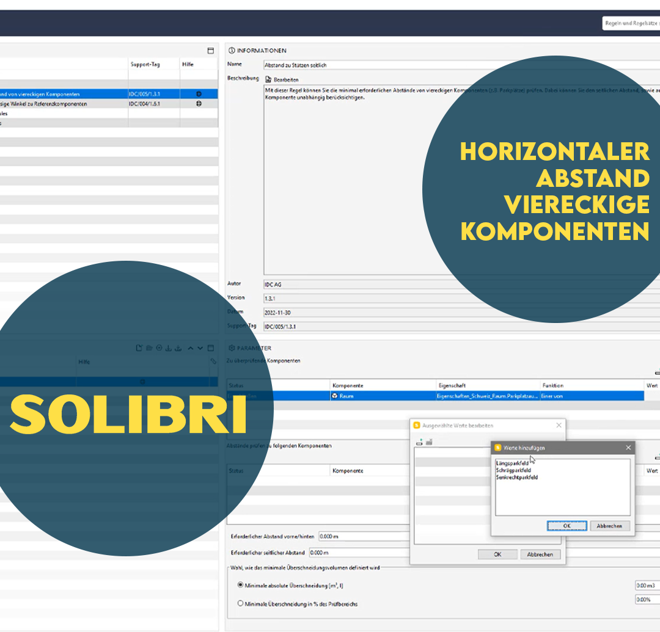The width and height of the screenshot is (660, 632).
Task: Select Senkrechtparkfeld in the values list
Action: [517, 478]
